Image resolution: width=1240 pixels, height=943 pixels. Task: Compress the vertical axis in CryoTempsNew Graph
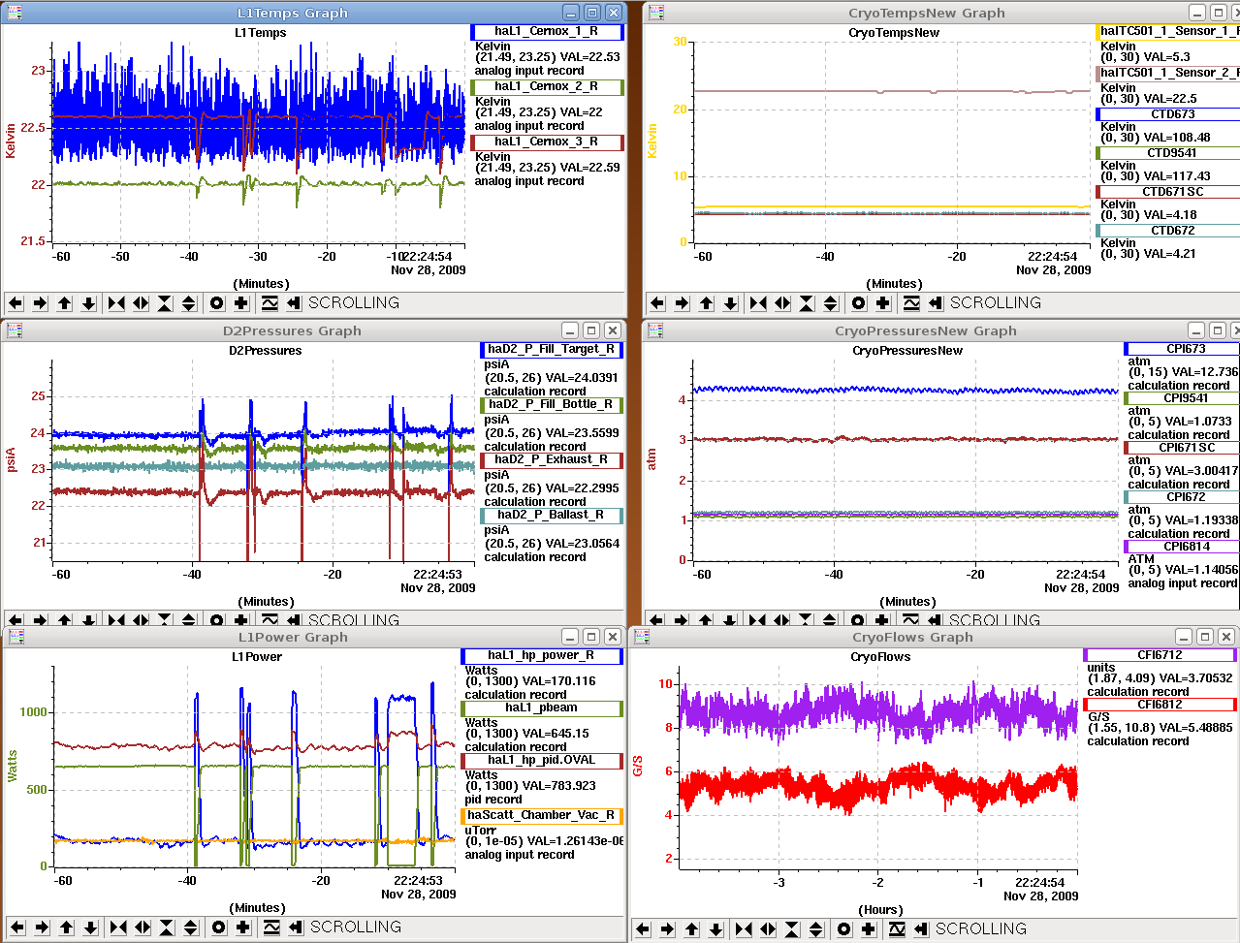click(x=807, y=303)
